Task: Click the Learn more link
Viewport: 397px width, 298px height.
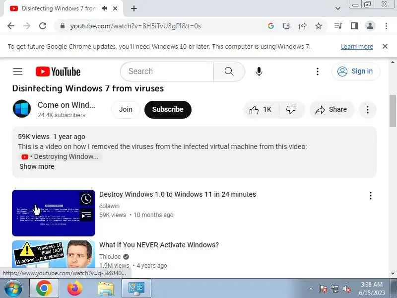Action: click(357, 47)
